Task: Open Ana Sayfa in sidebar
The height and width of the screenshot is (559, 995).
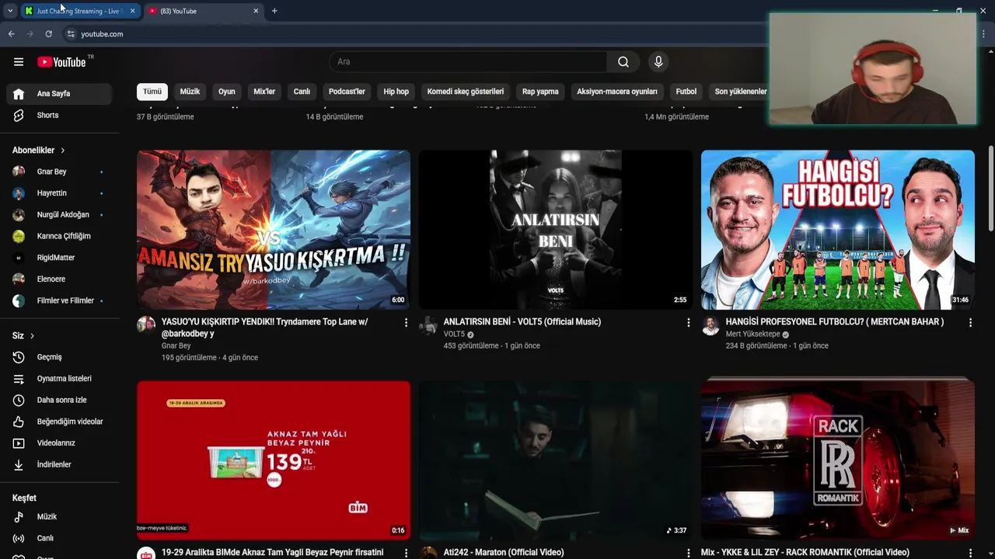Action: tap(59, 93)
